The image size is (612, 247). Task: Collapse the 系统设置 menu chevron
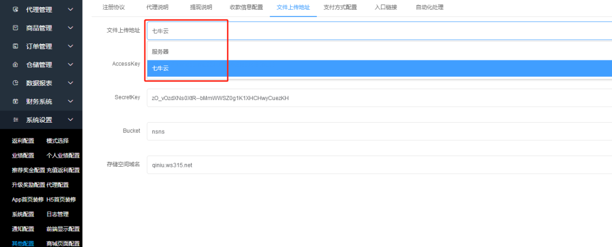(71, 120)
